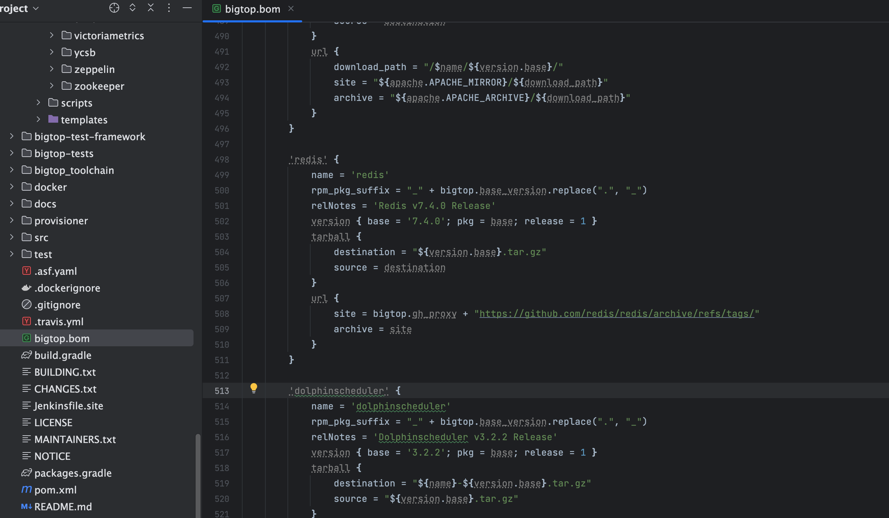Click the Groovy icon on bigtop.bom tab

pos(217,8)
